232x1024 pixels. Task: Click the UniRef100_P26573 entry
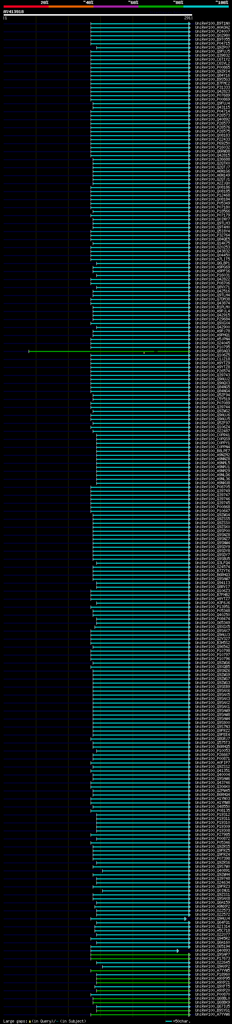pos(212,115)
